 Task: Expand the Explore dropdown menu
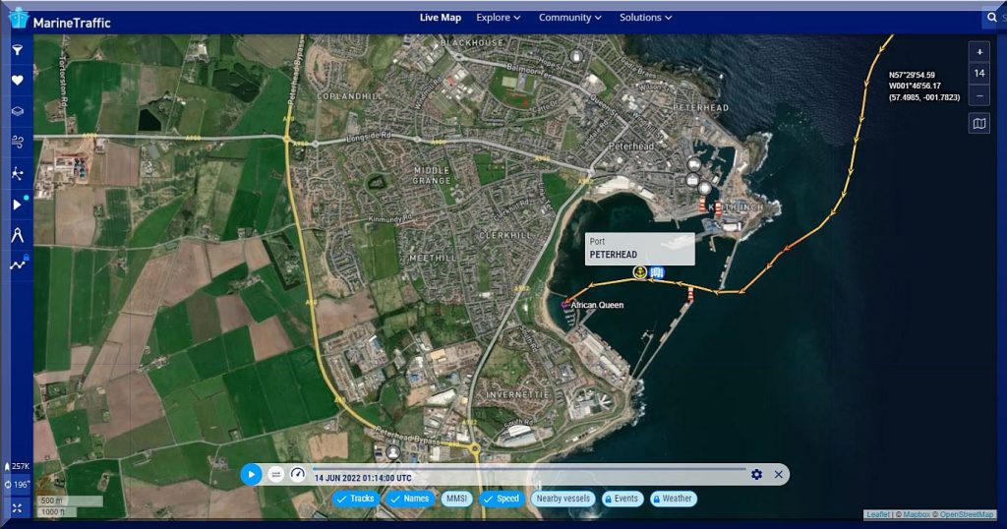pyautogui.click(x=498, y=18)
